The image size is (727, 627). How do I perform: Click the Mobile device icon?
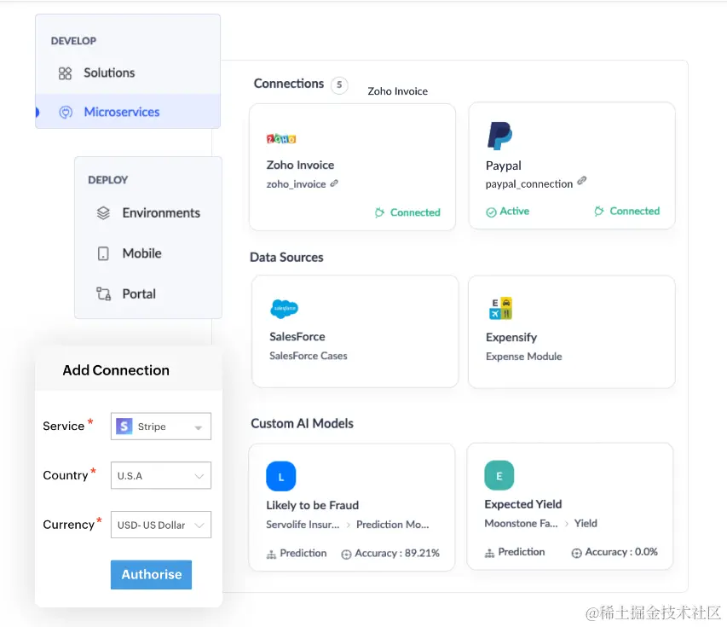click(x=103, y=253)
